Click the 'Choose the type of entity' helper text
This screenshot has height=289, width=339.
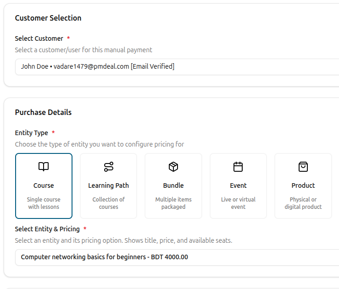pos(100,144)
